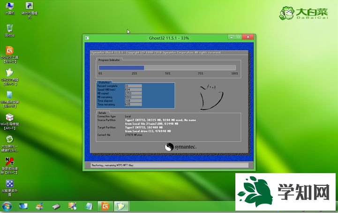Launch 大白菜PE一键装机 desktop icon
The height and width of the screenshot is (213, 338).
click(x=10, y=144)
